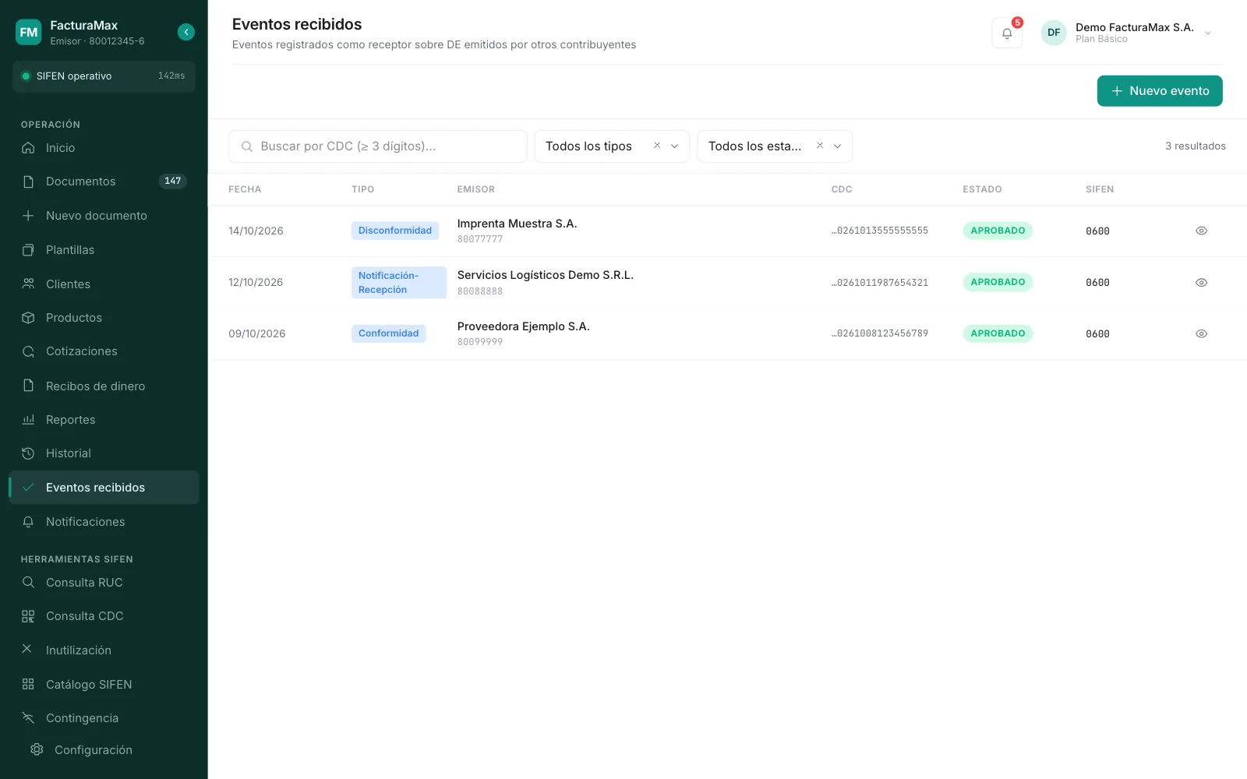Click emitter Imprenta Muestra S.A.
Viewport: 1247px width, 779px height.
518,224
